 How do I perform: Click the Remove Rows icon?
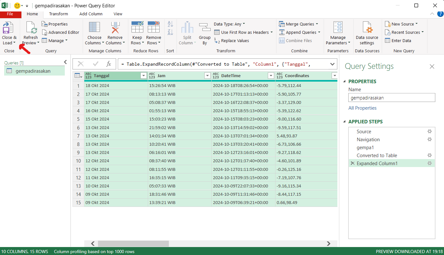[154, 27]
